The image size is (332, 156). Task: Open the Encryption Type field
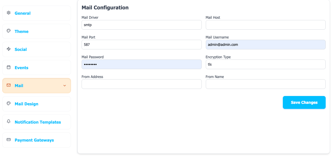click(265, 64)
